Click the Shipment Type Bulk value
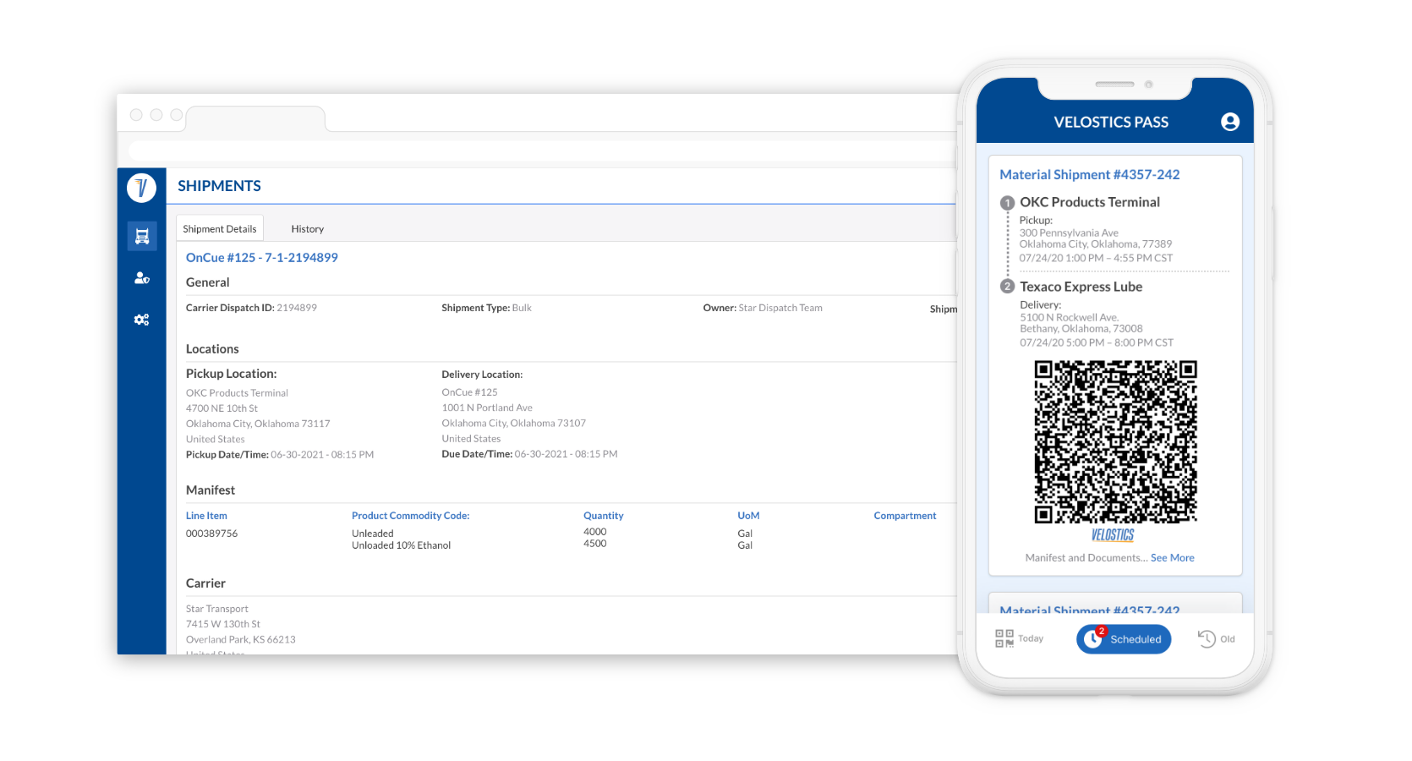This screenshot has width=1412, height=761. 522,308
